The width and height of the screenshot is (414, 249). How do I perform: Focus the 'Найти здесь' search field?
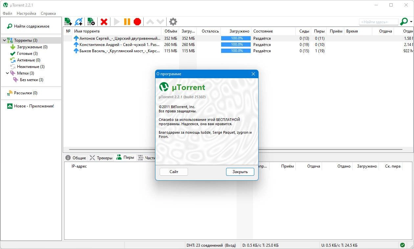coord(379,22)
